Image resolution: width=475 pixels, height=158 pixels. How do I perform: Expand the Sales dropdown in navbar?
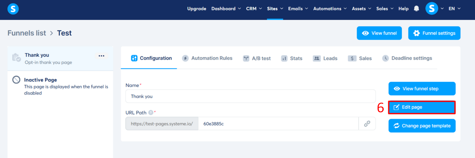(x=385, y=8)
